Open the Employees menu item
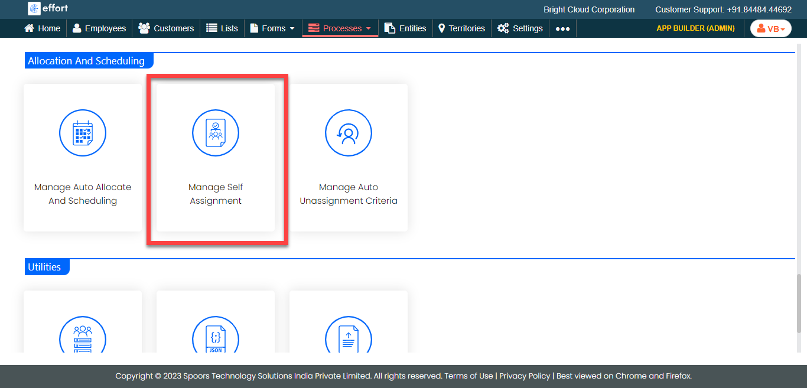 99,28
